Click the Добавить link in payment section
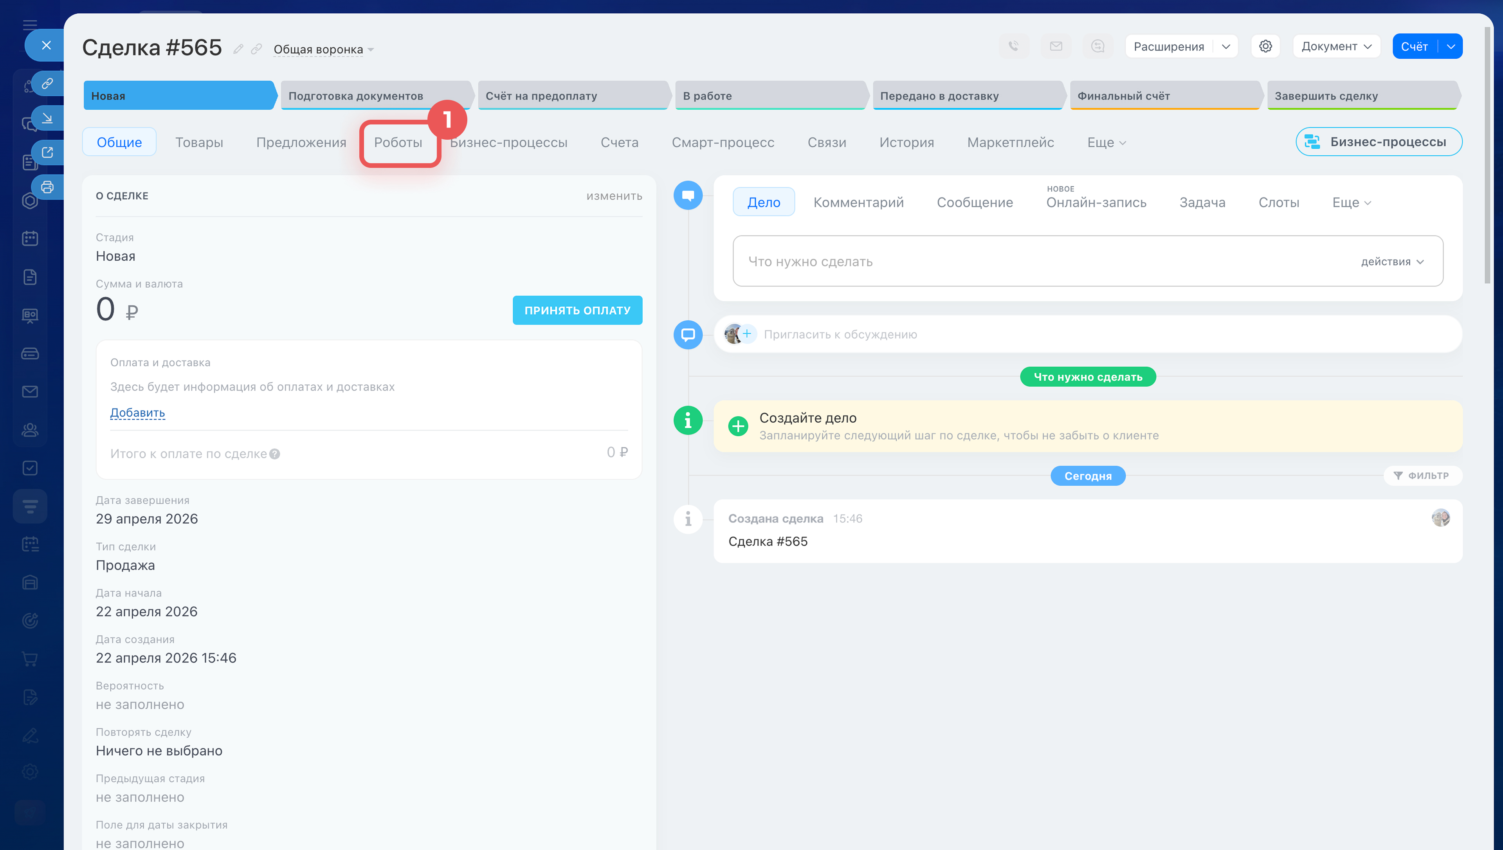The image size is (1503, 850). click(x=137, y=413)
